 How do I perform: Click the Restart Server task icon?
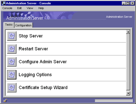click(12, 49)
